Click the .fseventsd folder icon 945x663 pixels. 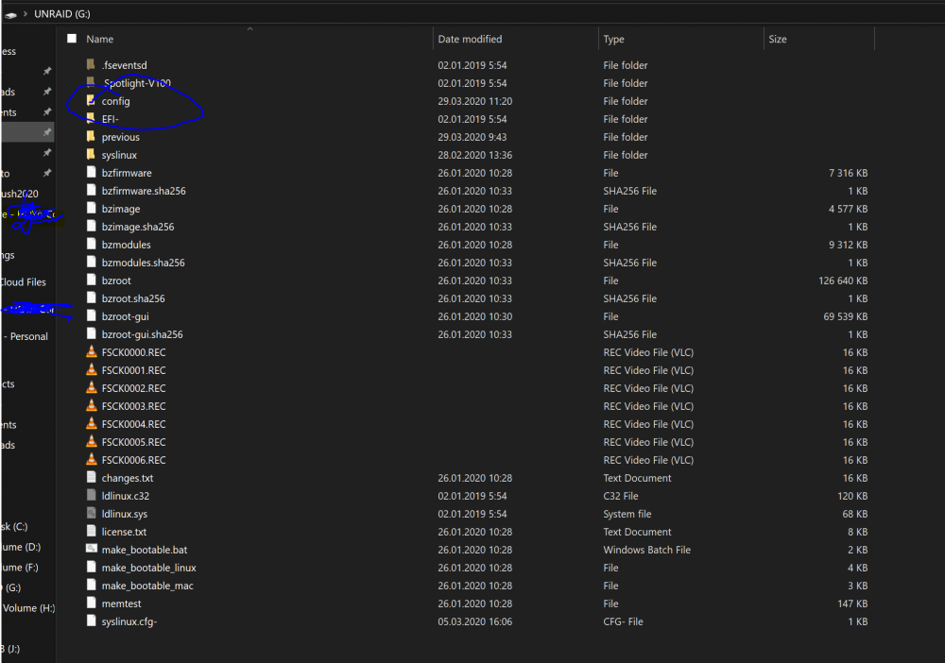(x=91, y=64)
